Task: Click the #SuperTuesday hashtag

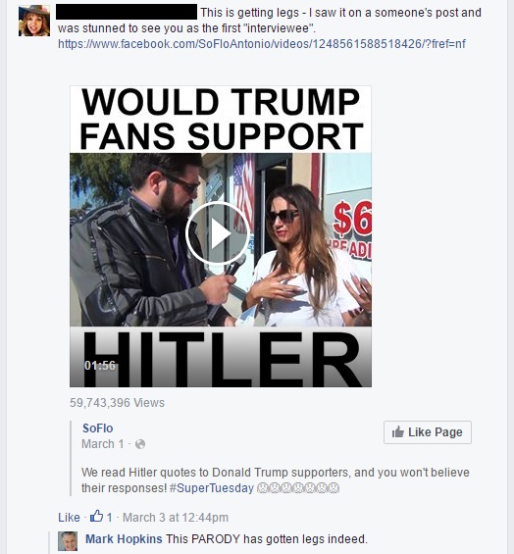Action: [x=212, y=488]
